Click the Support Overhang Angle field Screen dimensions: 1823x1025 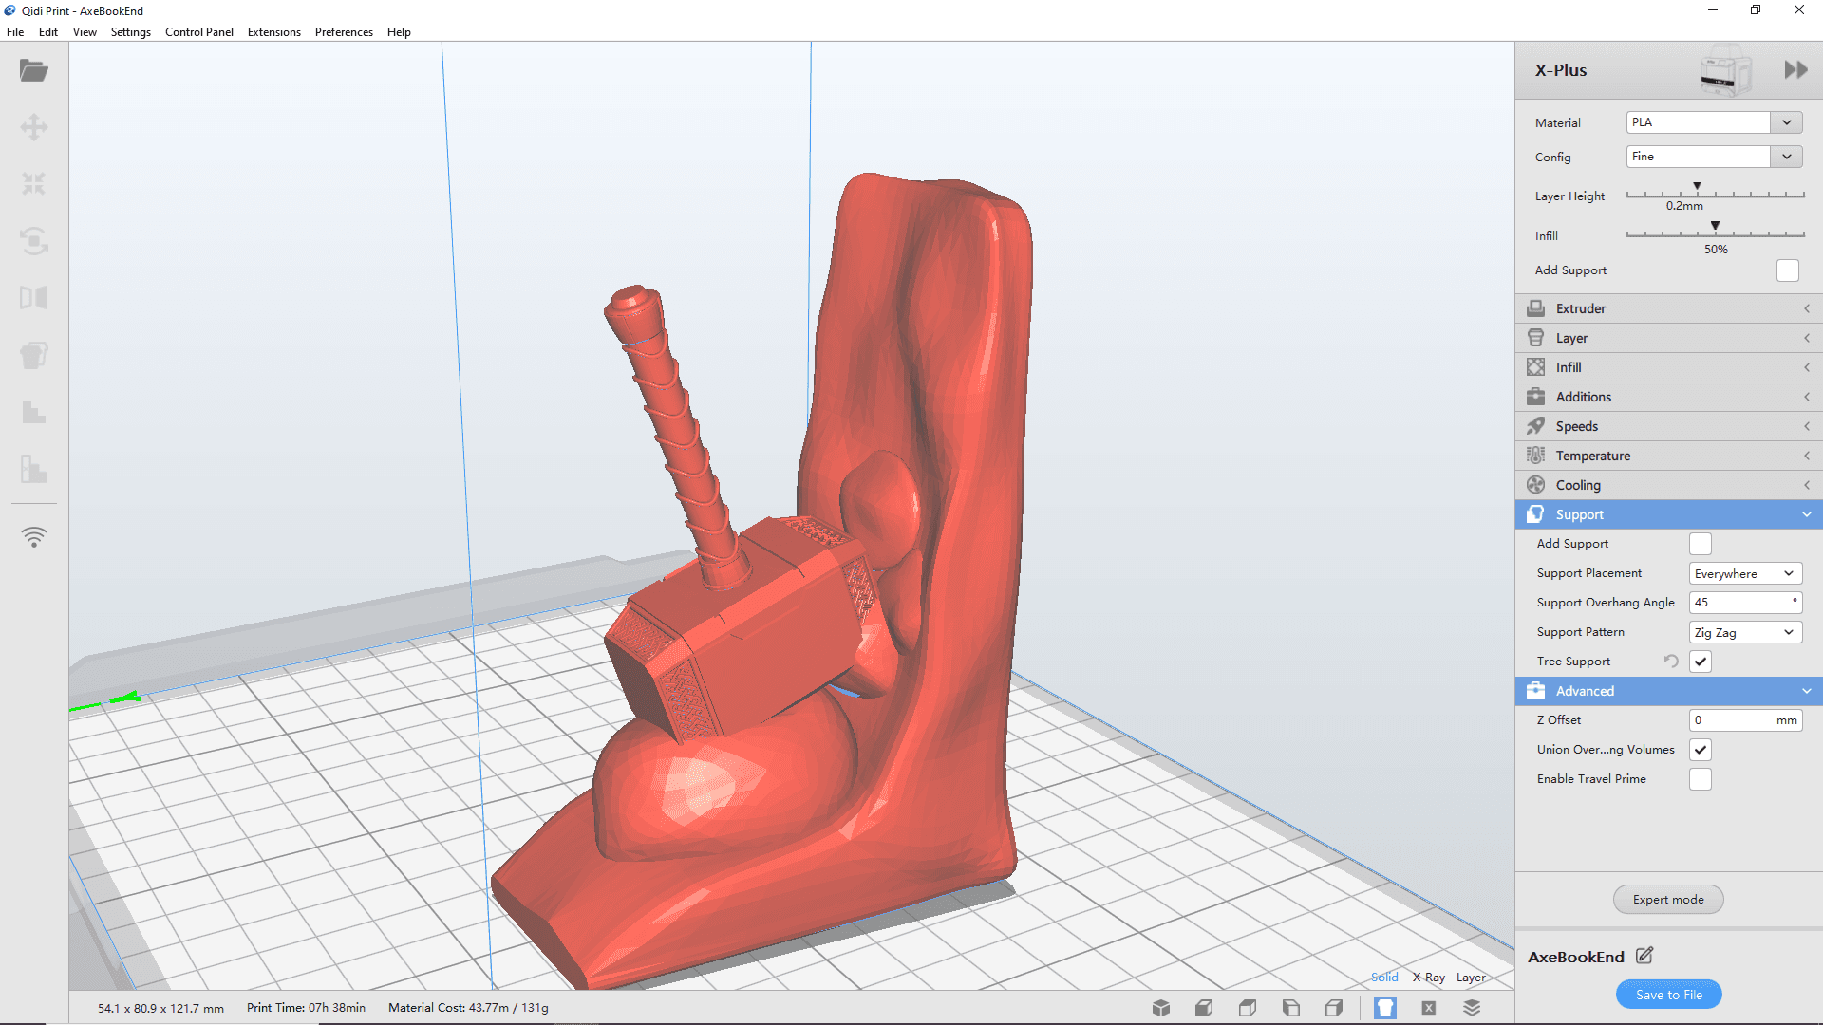click(x=1745, y=603)
